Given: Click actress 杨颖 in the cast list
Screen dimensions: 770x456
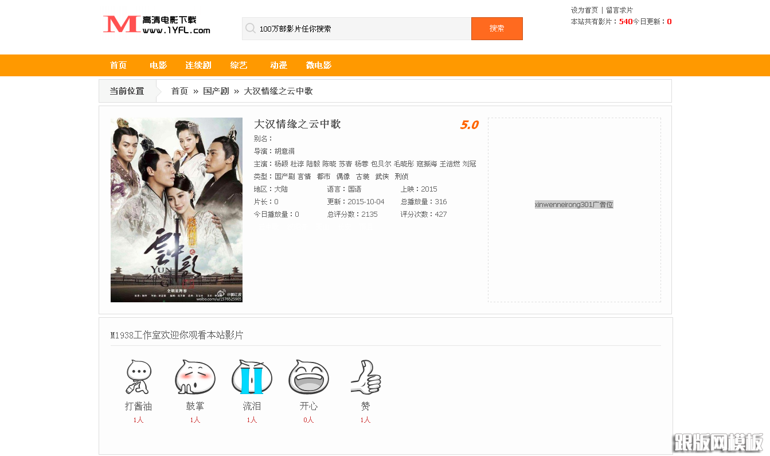Looking at the screenshot, I should pos(280,163).
